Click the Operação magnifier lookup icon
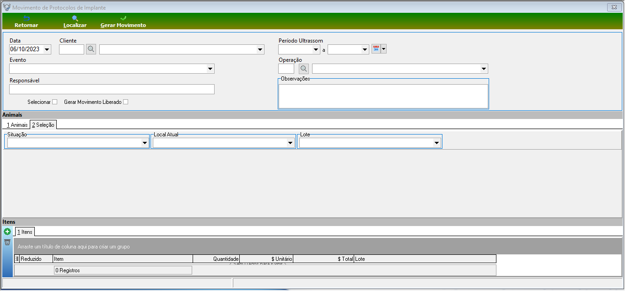Image resolution: width=625 pixels, height=291 pixels. click(x=304, y=69)
